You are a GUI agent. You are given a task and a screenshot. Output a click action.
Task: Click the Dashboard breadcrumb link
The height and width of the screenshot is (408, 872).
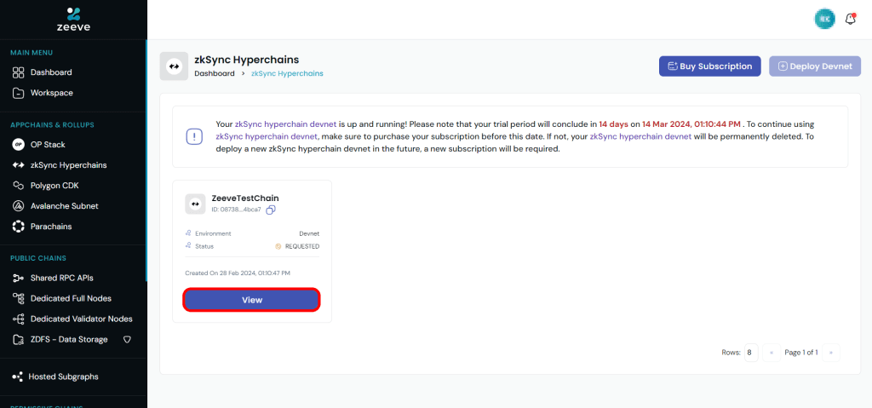coord(215,73)
